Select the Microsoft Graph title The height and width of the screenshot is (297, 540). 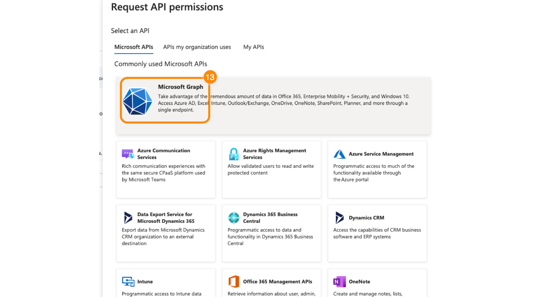[x=181, y=87]
